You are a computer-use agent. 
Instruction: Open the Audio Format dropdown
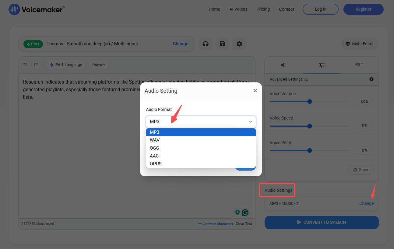201,122
